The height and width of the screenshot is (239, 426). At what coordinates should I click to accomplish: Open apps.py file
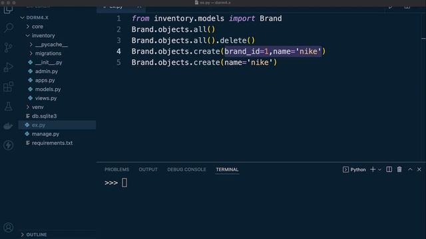[45, 80]
